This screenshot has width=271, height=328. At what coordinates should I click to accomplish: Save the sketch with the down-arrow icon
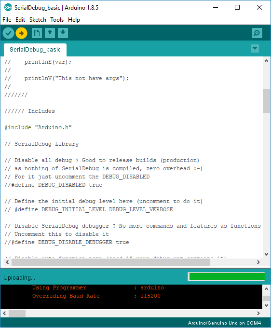click(63, 33)
